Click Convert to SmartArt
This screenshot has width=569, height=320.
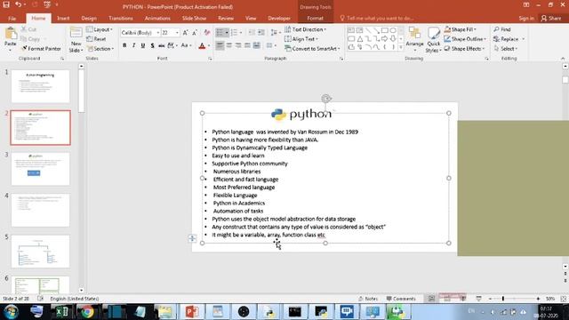pos(312,48)
